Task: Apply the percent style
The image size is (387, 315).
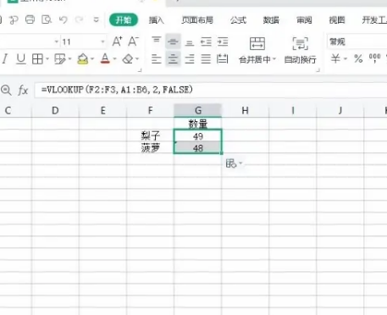Action: [x=358, y=59]
